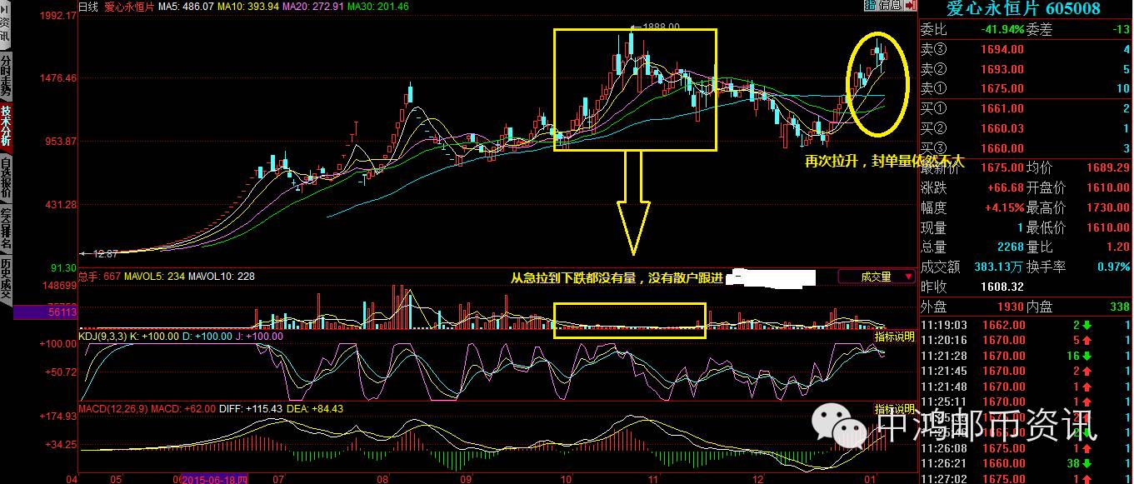Viewport: 1134px width, 484px height.
Task: Click the 指 indicator icon above the chart
Action: pyautogui.click(x=870, y=6)
